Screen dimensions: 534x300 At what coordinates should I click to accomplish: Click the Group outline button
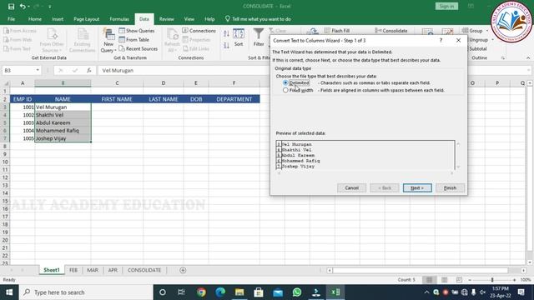472,31
